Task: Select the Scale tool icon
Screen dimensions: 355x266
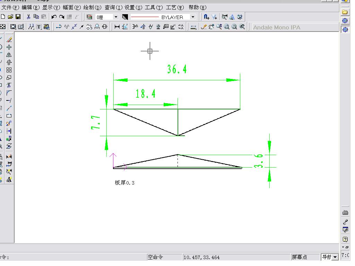Action: coord(9,78)
